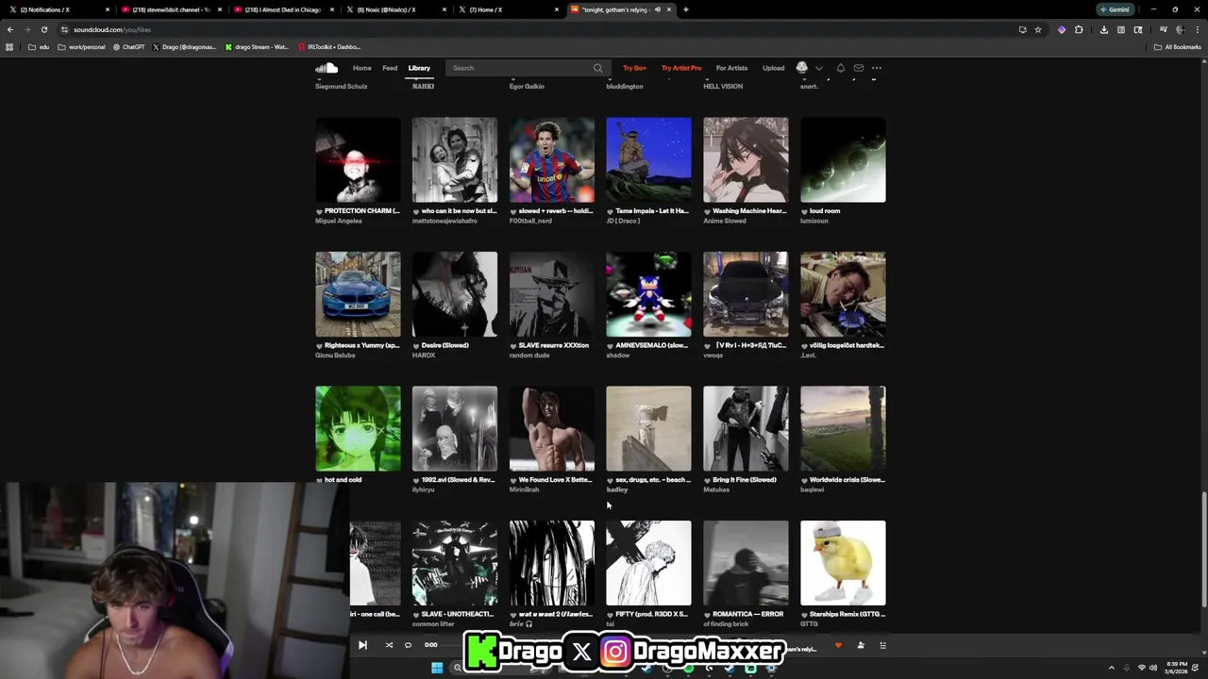Toggle heart on ROMANTICA — ERROR track
This screenshot has width=1208, height=679.
click(707, 614)
